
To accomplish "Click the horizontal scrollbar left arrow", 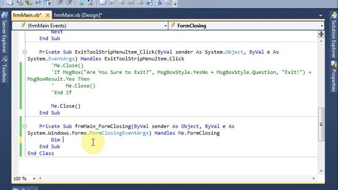I will pos(40,178).
